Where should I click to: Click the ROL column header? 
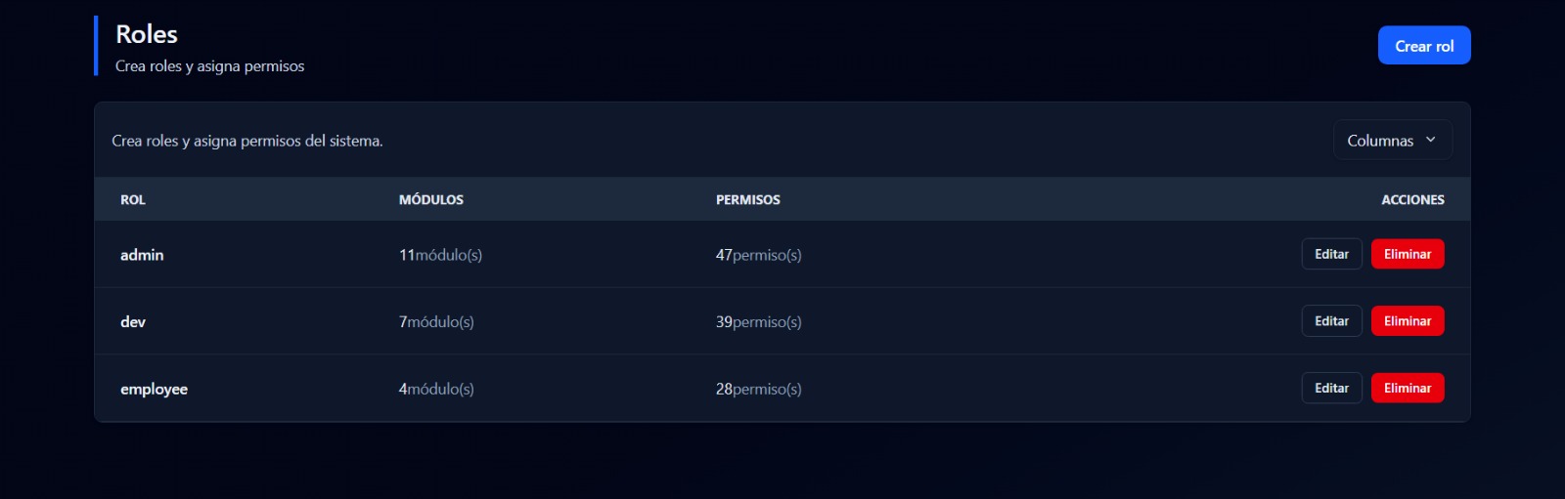pos(133,199)
